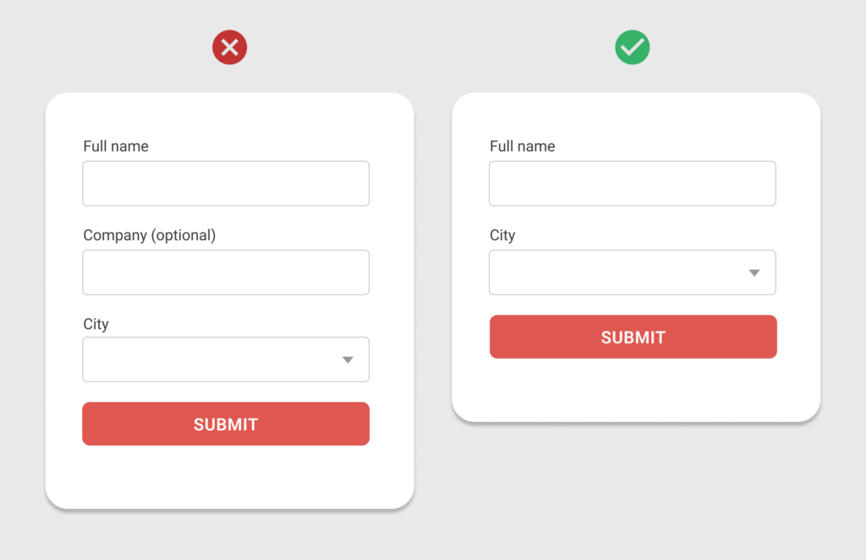
Task: Click the right form card background
Action: (633, 389)
